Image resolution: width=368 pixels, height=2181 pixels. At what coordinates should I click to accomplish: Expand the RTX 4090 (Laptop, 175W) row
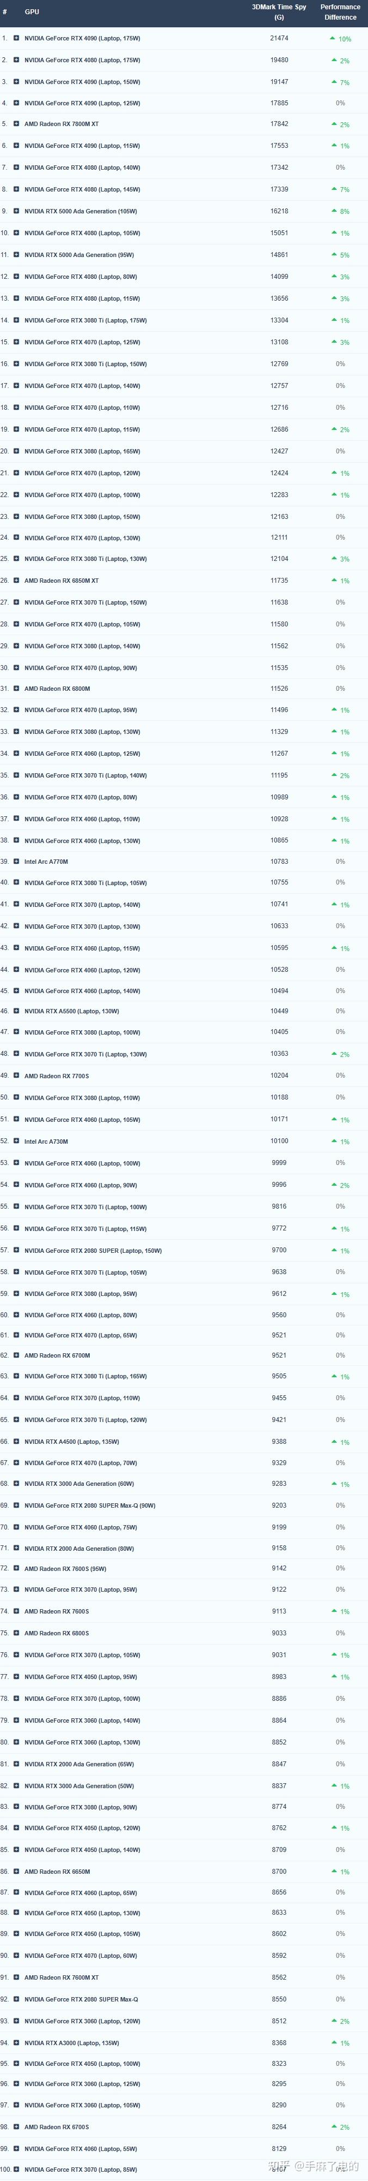(16, 38)
